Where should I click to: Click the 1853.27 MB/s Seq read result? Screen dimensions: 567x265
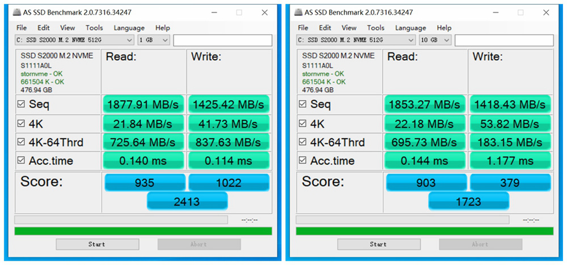425,104
